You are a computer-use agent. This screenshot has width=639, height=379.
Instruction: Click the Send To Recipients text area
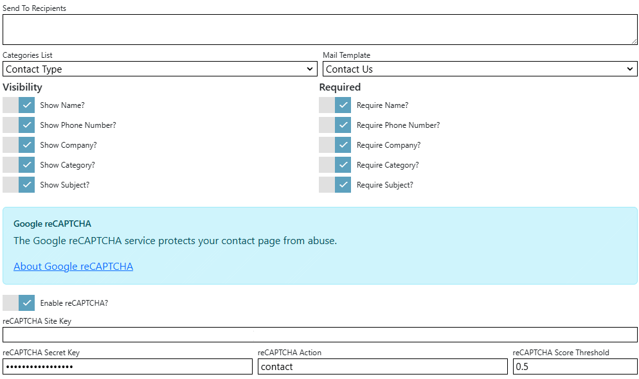point(319,30)
